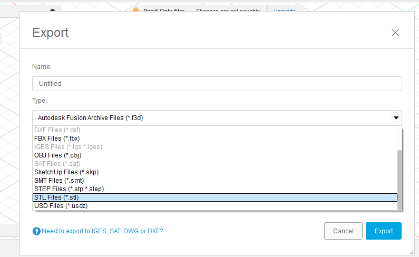The image size is (419, 257).
Task: Click the Read Only file lock icon
Action: 135,11
